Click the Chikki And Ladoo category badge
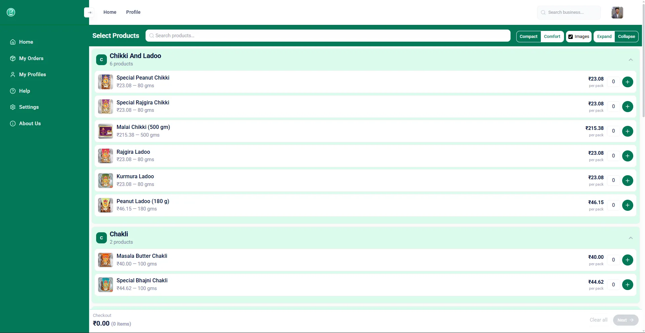This screenshot has height=333, width=645. point(102,59)
